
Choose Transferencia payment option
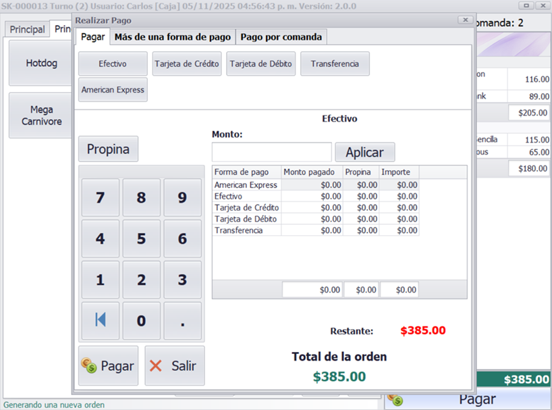335,63
